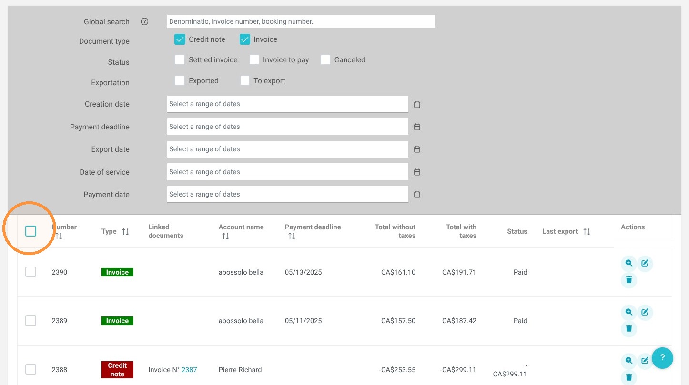Click the red Credit note type badge
The height and width of the screenshot is (385, 689).
[x=117, y=370]
